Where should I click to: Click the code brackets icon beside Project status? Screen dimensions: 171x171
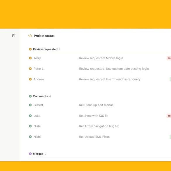[30, 36]
